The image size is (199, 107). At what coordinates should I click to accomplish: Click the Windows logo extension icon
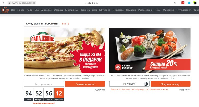coord(189,3)
